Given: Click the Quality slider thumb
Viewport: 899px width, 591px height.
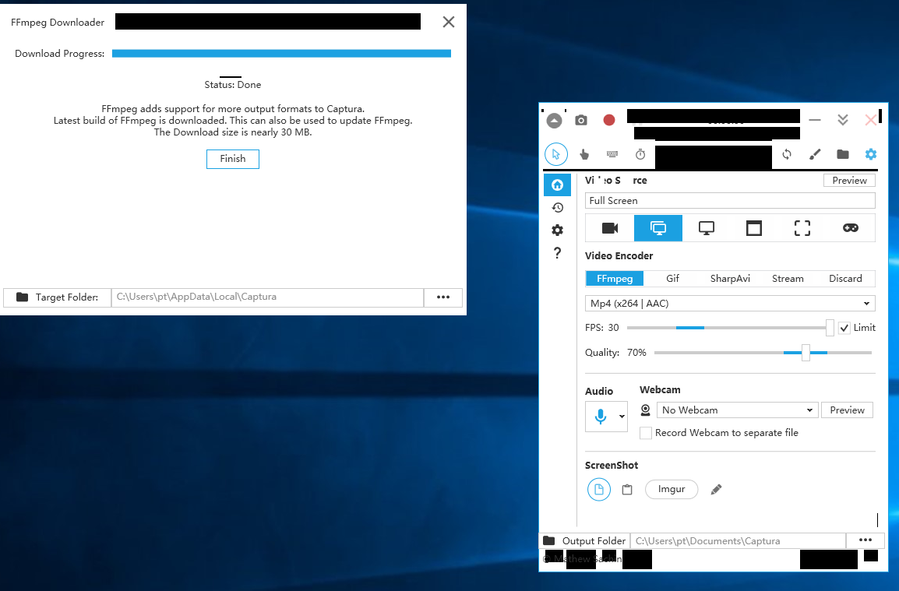Looking at the screenshot, I should pyautogui.click(x=806, y=353).
